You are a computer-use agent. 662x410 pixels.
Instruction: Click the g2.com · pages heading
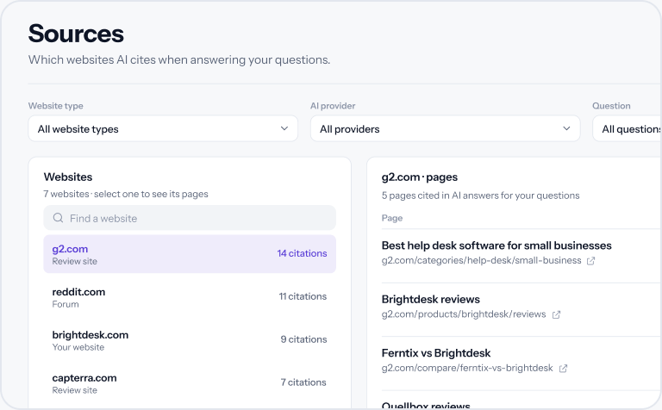[420, 177]
